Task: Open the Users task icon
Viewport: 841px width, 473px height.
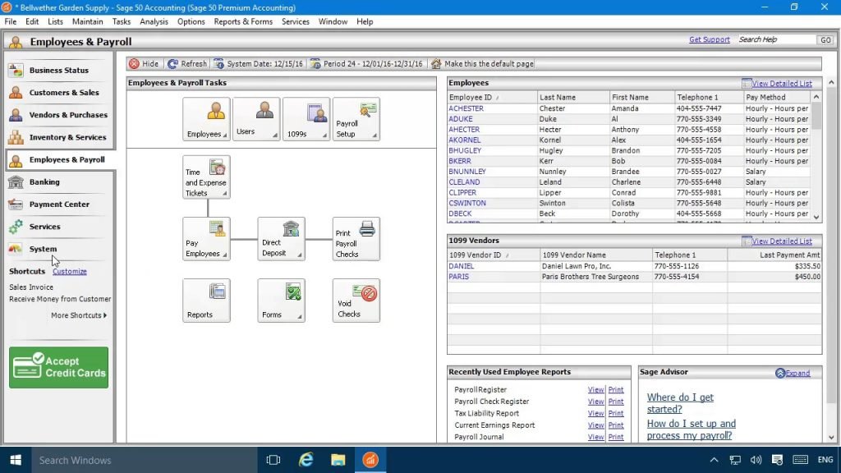Action: tap(256, 119)
